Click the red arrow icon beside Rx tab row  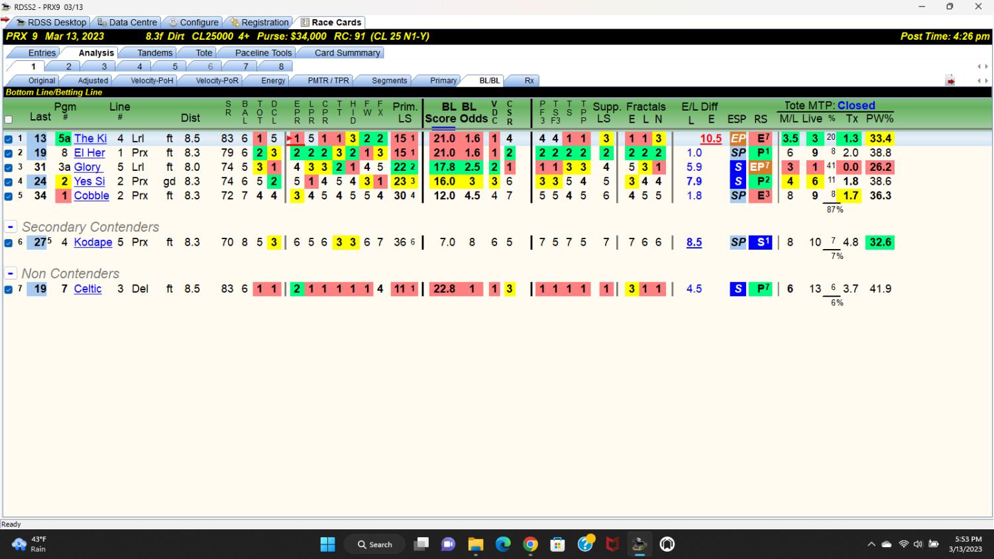(x=950, y=81)
